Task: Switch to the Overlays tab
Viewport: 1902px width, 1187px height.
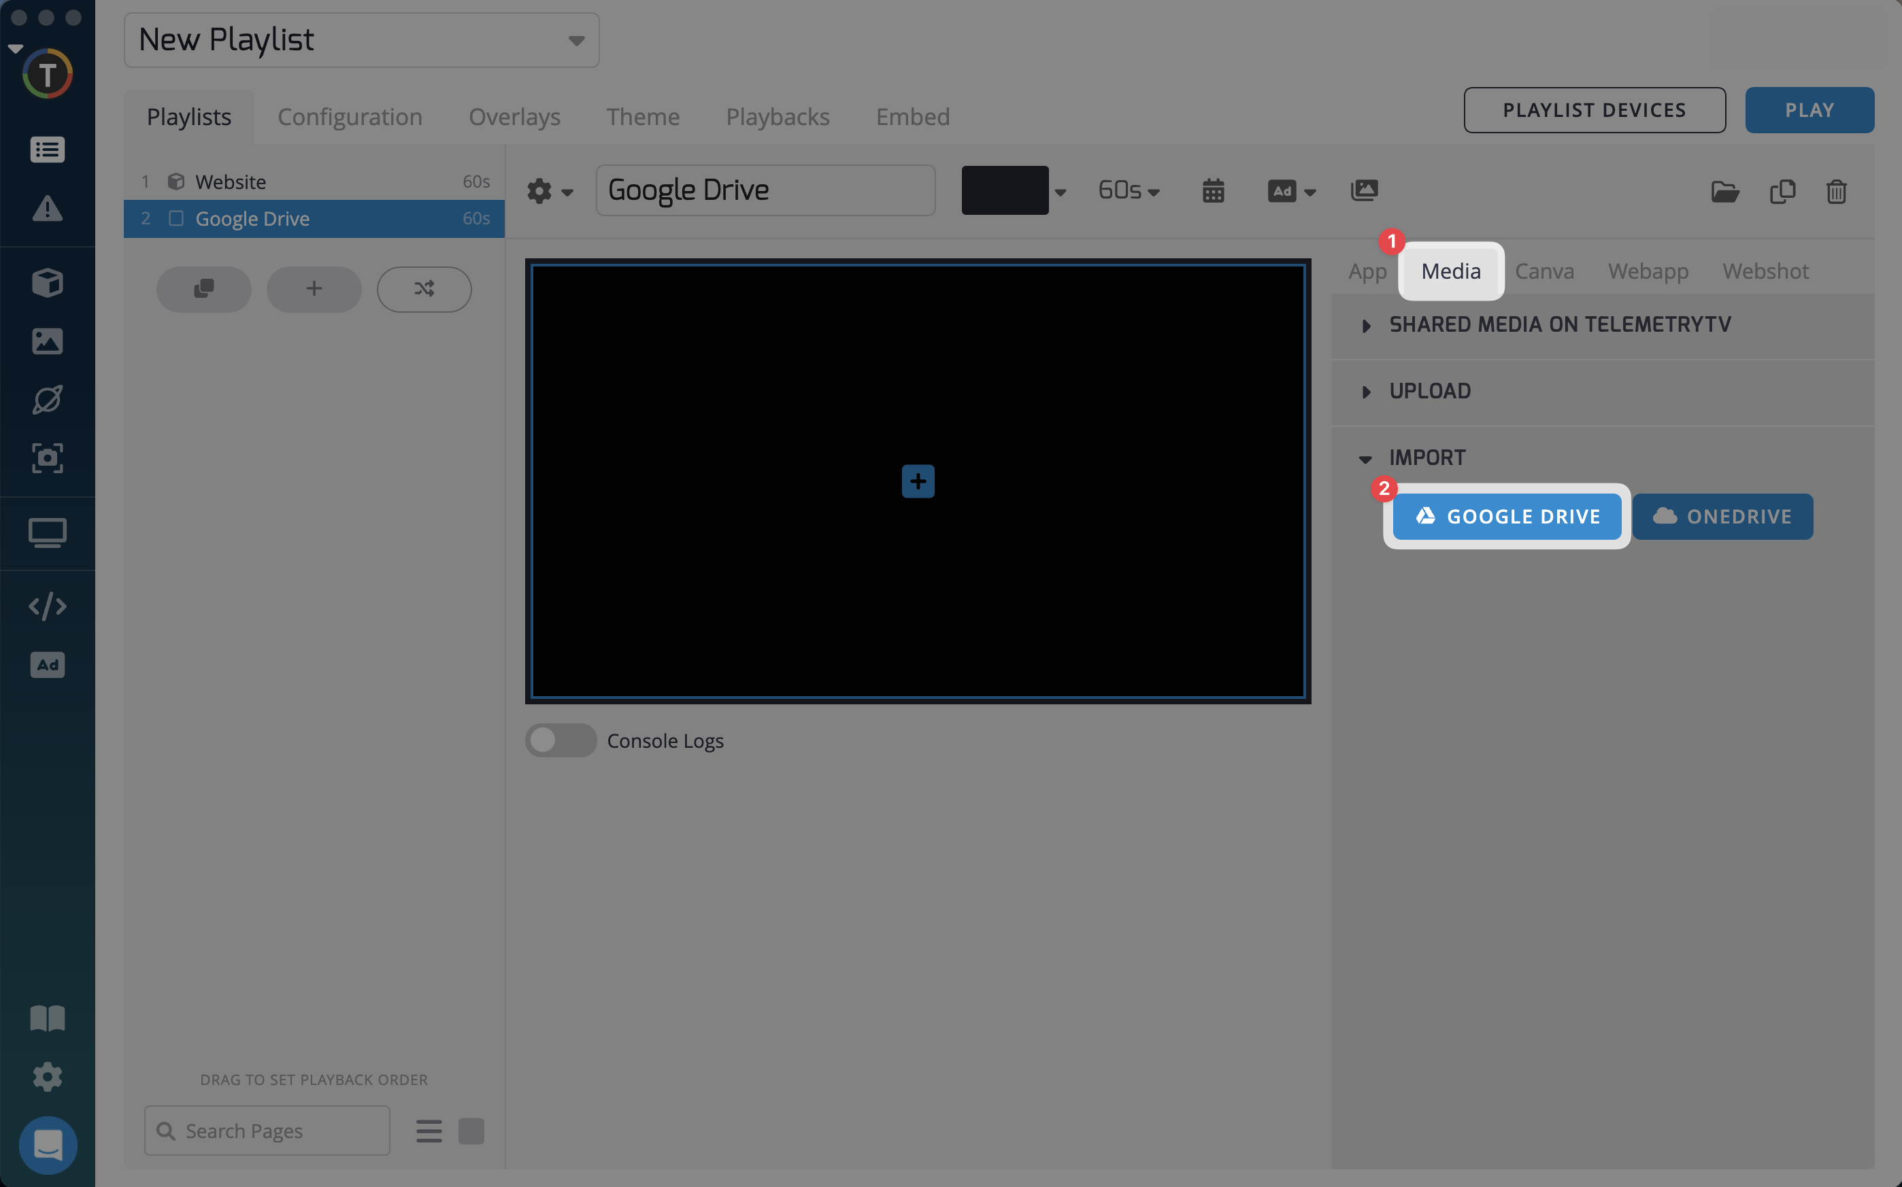Action: [514, 117]
